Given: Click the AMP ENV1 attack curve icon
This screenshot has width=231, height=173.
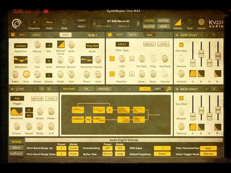Looking at the screenshot, I should [x=192, y=74].
